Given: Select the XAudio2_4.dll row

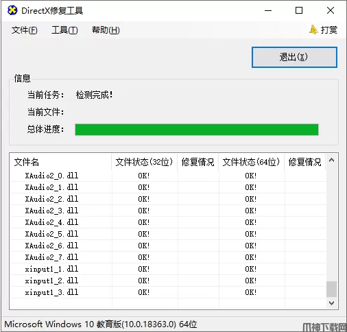Looking at the screenshot, I should tap(168, 222).
